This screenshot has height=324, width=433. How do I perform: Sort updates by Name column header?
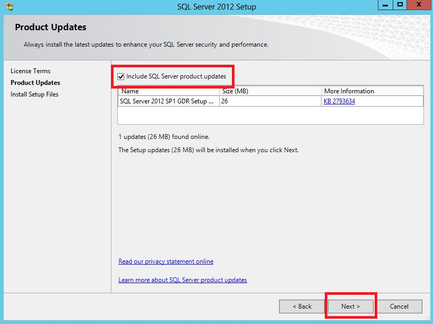coord(168,91)
